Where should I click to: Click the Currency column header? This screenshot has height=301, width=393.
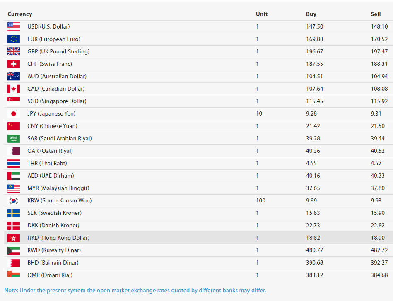[x=19, y=14]
